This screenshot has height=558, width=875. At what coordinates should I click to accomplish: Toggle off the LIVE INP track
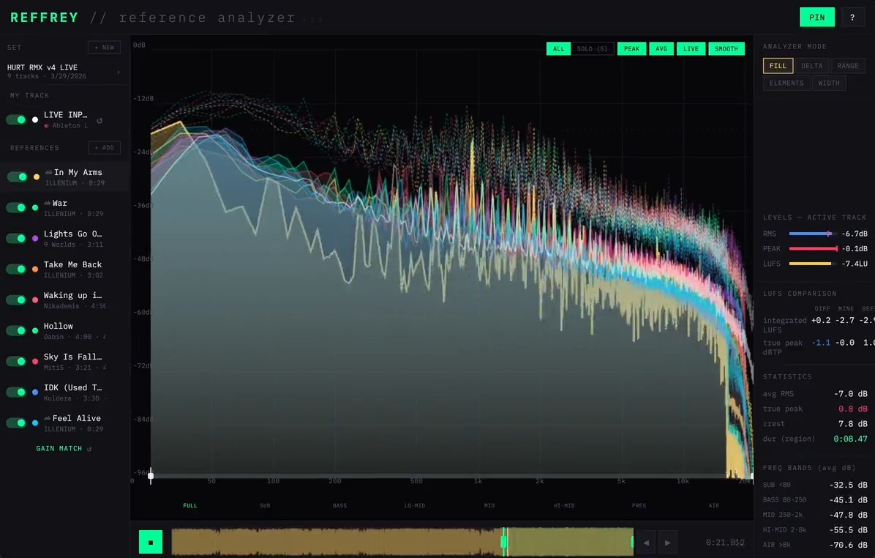(x=16, y=119)
